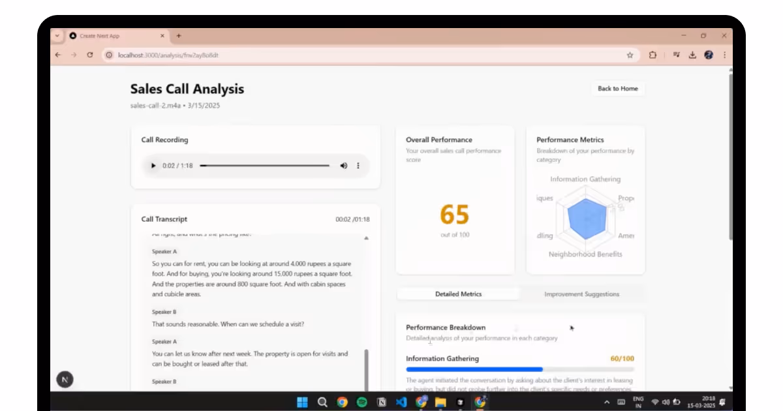
Task: Open the audio player's three-dot options
Action: pos(358,166)
